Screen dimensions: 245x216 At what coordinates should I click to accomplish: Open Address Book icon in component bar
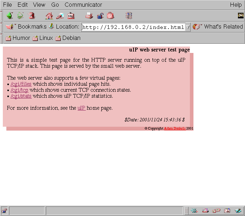227,211
